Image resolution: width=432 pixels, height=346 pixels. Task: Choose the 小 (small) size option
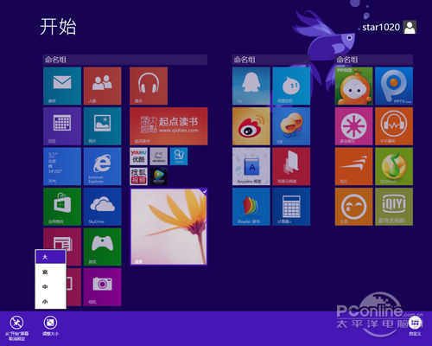tap(50, 302)
